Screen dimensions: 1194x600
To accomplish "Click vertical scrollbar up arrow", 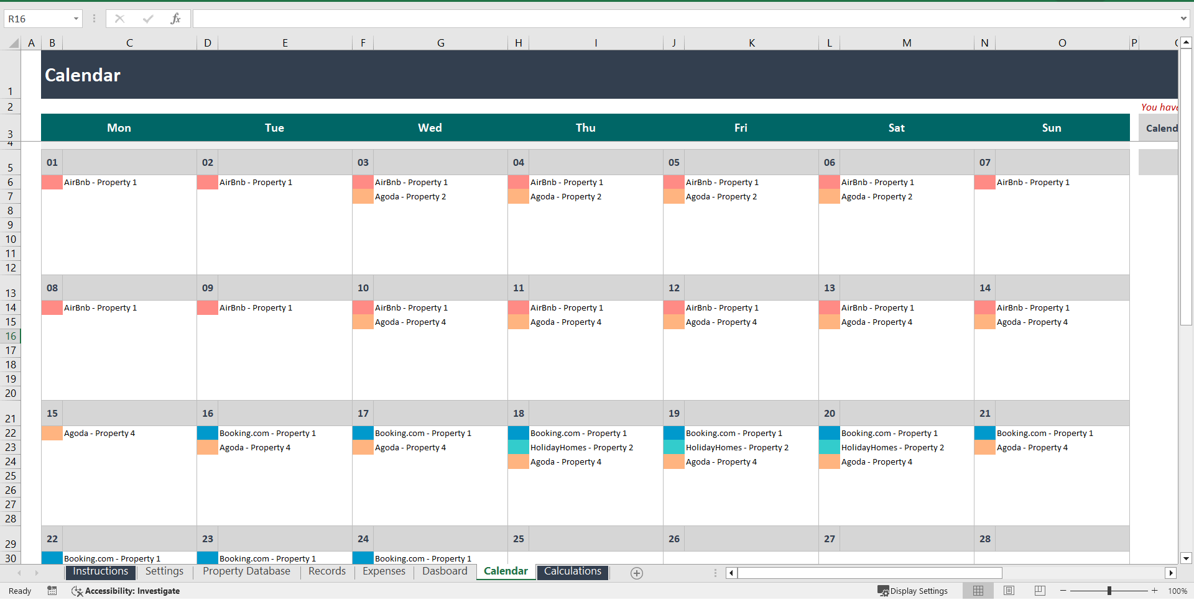I will pyautogui.click(x=1186, y=43).
